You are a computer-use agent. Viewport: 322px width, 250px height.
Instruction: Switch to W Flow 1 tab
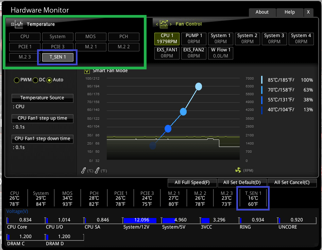(221, 53)
